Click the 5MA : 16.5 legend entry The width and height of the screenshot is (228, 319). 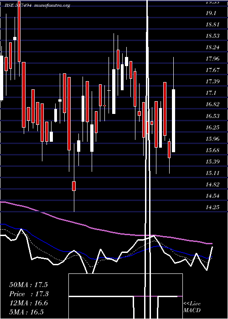pyautogui.click(x=26, y=312)
